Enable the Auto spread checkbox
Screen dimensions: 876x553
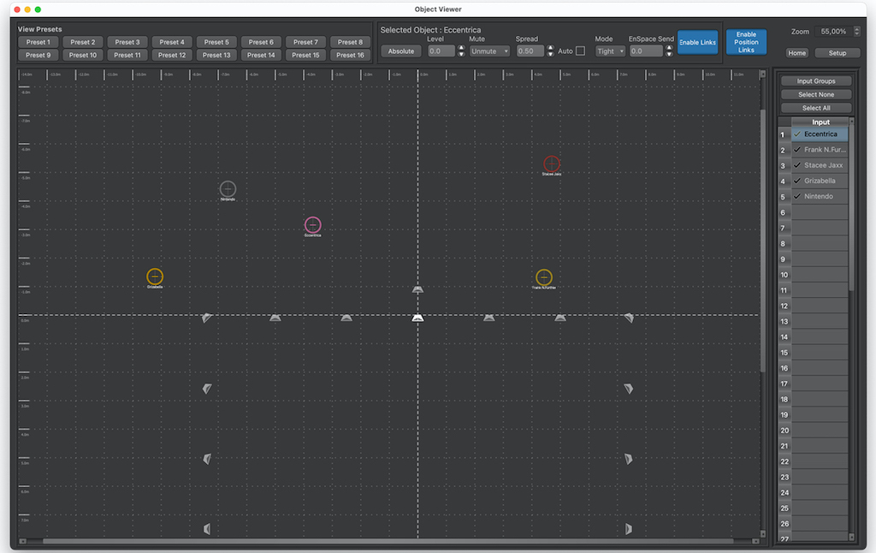click(581, 51)
